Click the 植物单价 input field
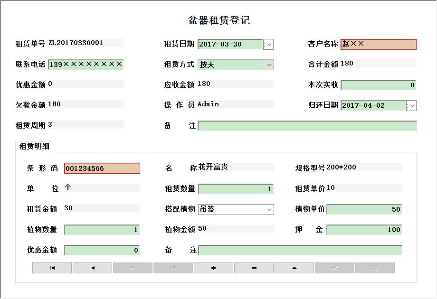Screen dimensions: 437x299 point(364,209)
